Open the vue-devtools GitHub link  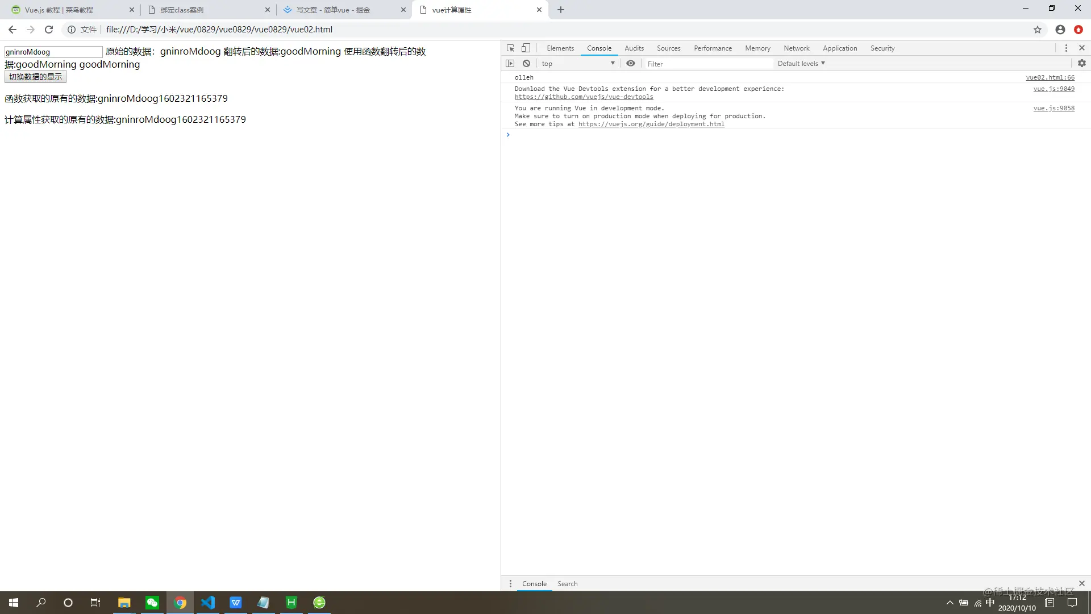coord(584,97)
